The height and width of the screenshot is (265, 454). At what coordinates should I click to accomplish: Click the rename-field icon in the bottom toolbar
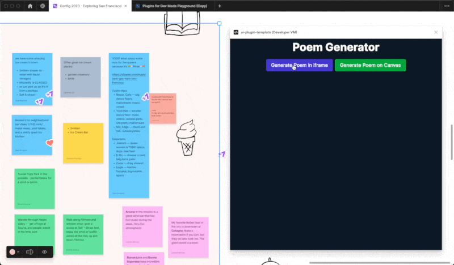coord(30,251)
